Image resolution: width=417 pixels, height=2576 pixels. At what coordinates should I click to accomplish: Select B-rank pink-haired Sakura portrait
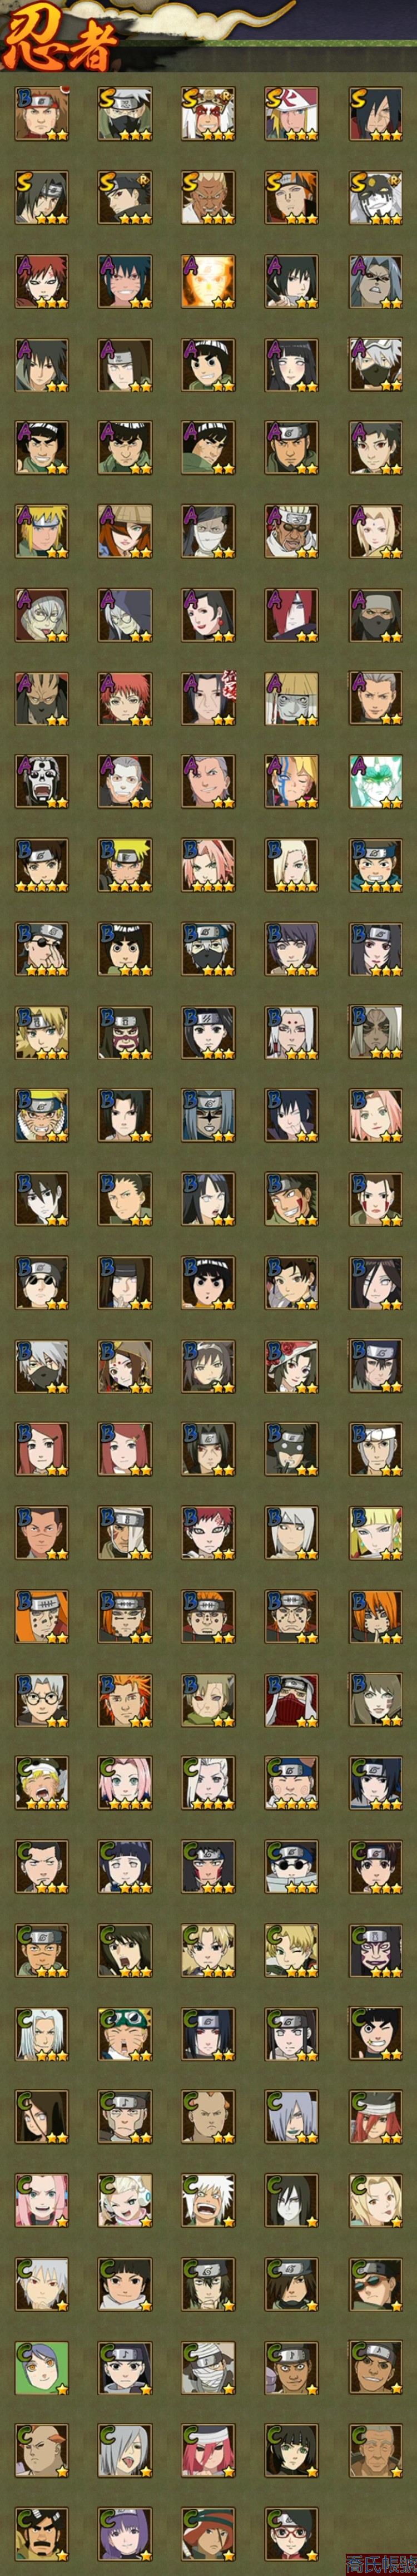click(x=208, y=865)
